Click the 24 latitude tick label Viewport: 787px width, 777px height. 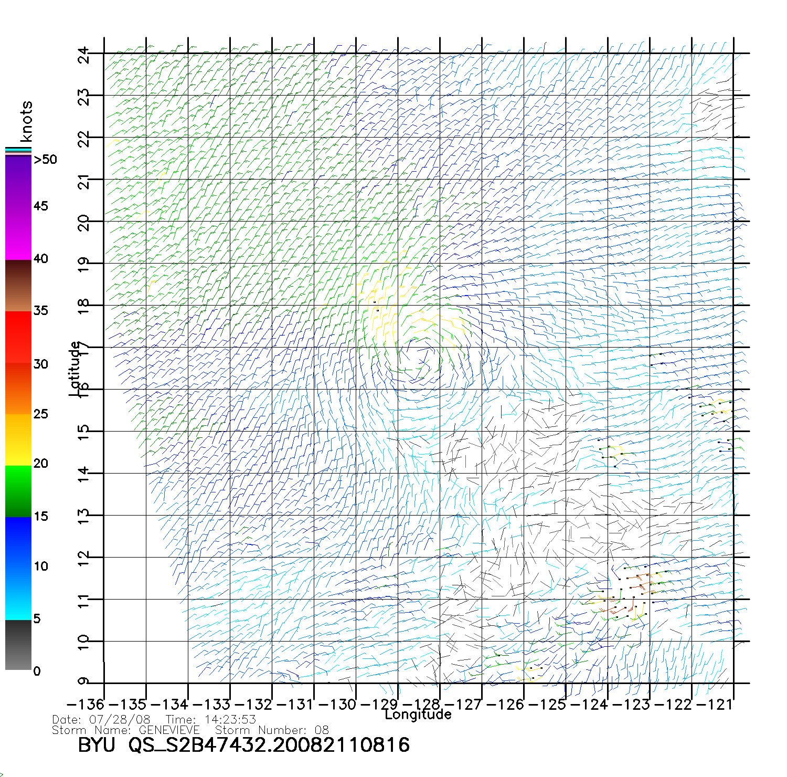84,54
